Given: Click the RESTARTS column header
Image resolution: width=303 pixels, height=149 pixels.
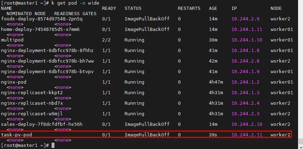Looking at the screenshot, I should tap(189, 8).
